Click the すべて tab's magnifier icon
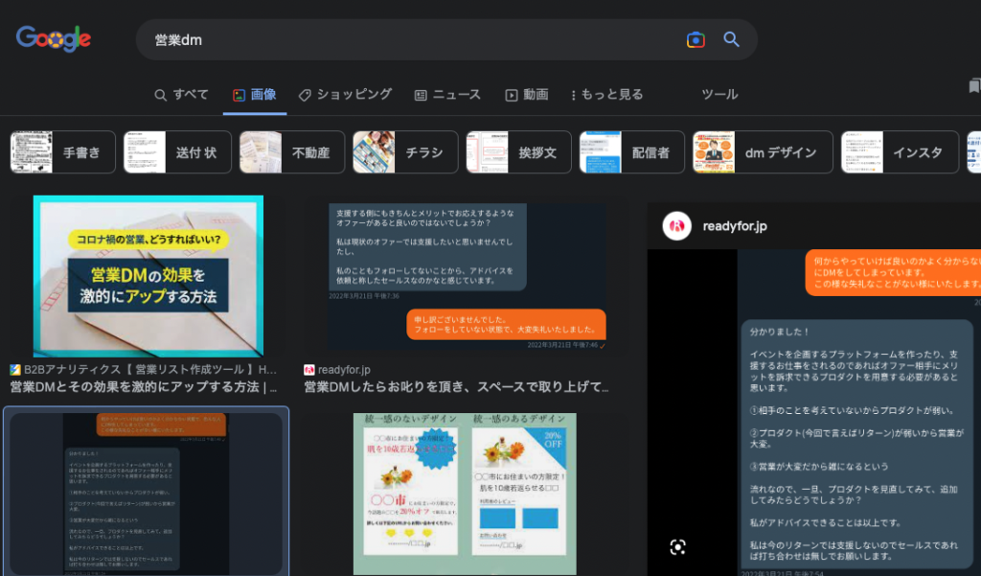The image size is (981, 576). (161, 94)
